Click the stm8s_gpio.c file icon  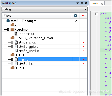(x=16, y=46)
